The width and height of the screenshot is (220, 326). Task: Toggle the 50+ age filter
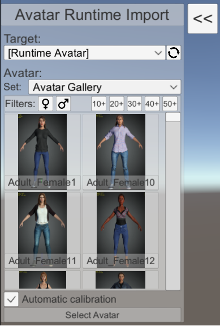click(x=170, y=104)
